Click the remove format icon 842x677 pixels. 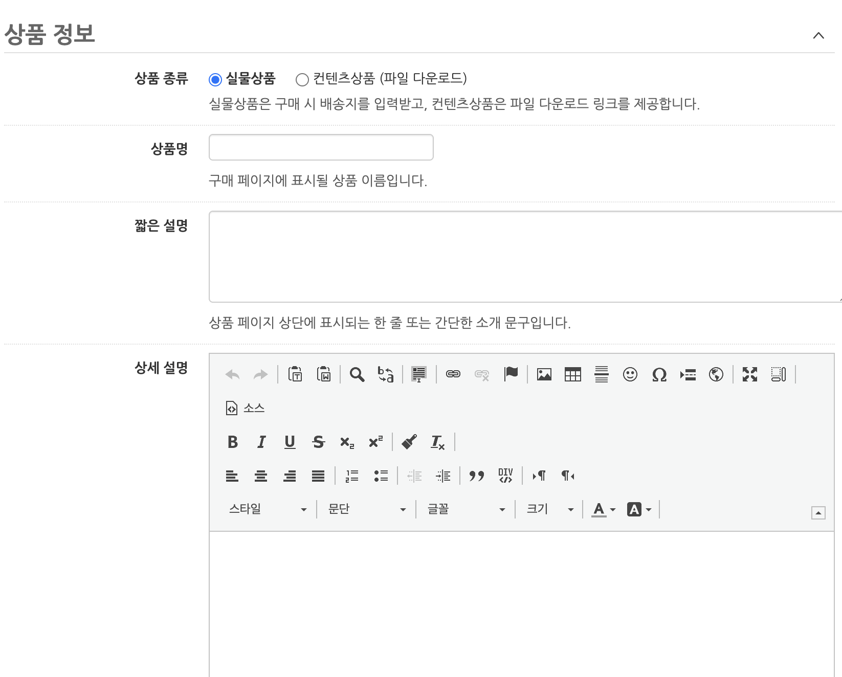point(438,442)
